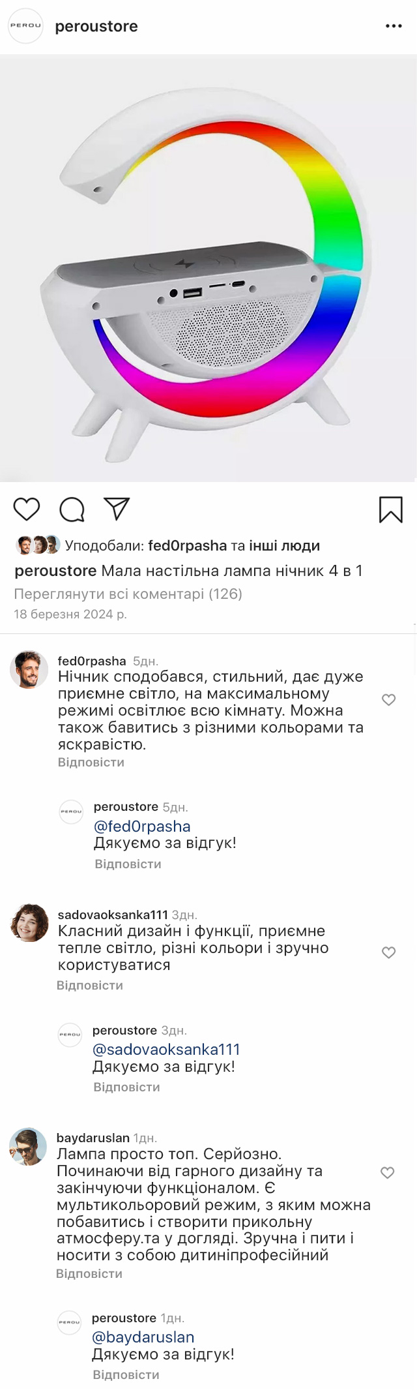Screen dimensions: 417x1394
Task: Like sadovaoksanka111's comment
Action: 389,952
